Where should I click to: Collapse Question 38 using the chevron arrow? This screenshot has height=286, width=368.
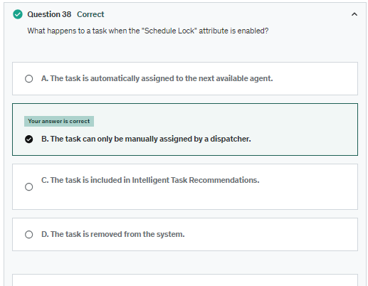(x=354, y=14)
